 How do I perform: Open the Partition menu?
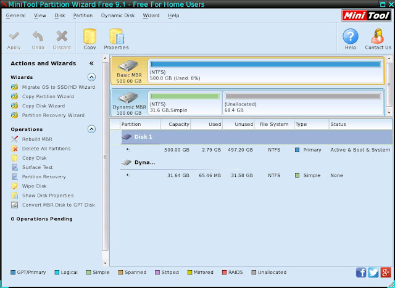(x=83, y=15)
